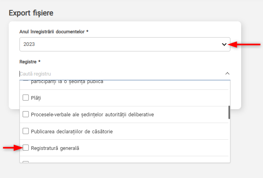Viewport: 263px width, 178px height.
Task: Click the Anul înregistrării documentelor label
Action: click(x=54, y=31)
